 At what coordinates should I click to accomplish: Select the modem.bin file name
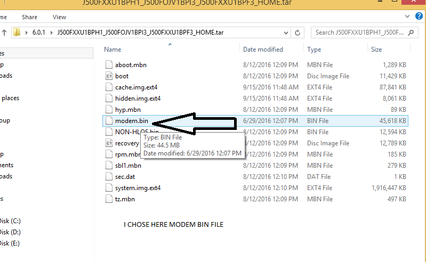point(132,121)
